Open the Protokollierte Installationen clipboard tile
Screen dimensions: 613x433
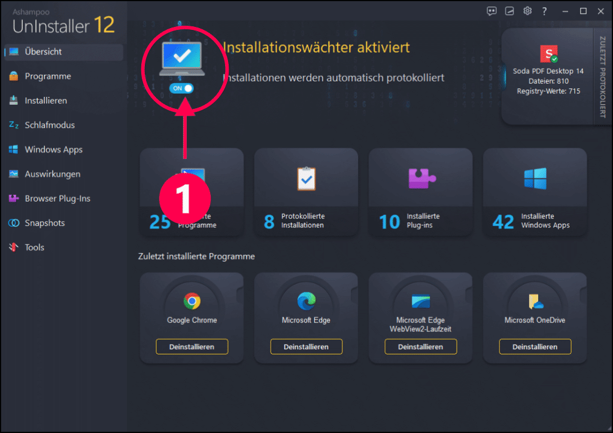pyautogui.click(x=306, y=192)
